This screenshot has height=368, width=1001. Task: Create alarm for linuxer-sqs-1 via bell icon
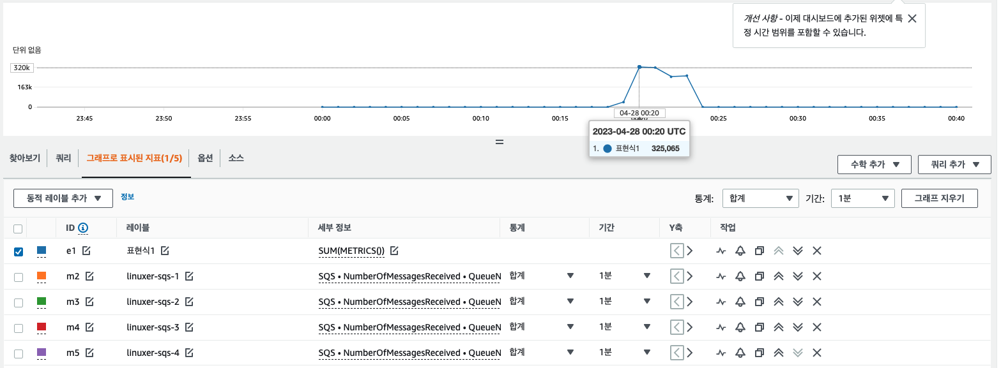click(x=740, y=277)
